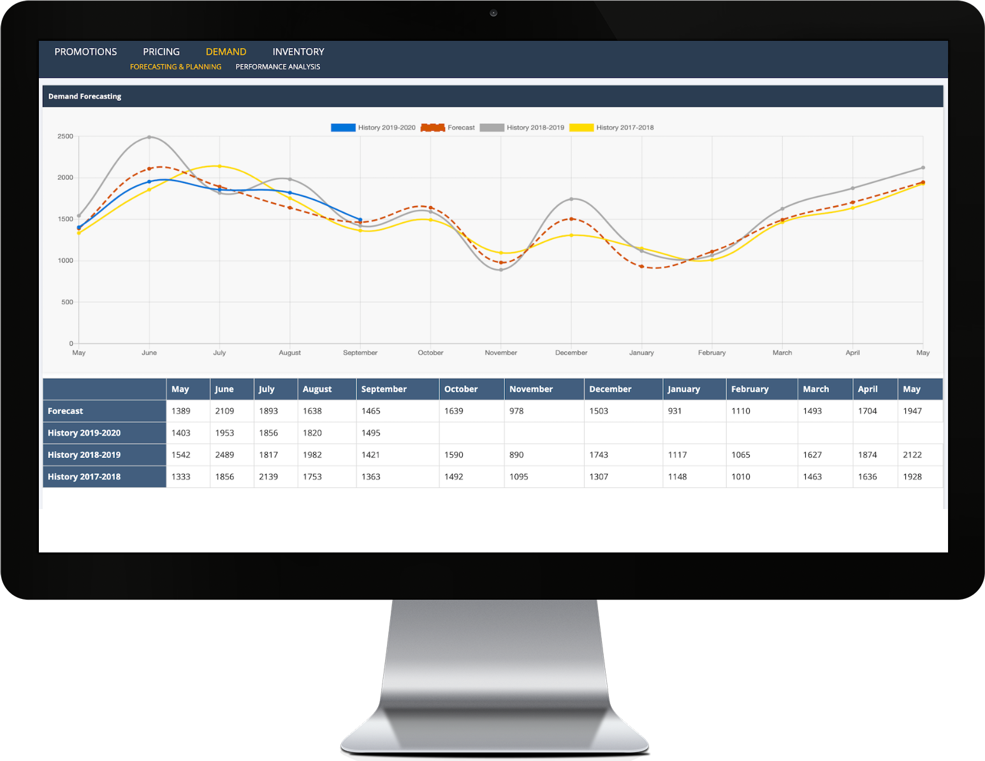Toggle History 2019-2020 blue legend swatch
The height and width of the screenshot is (761, 985).
[x=343, y=128]
